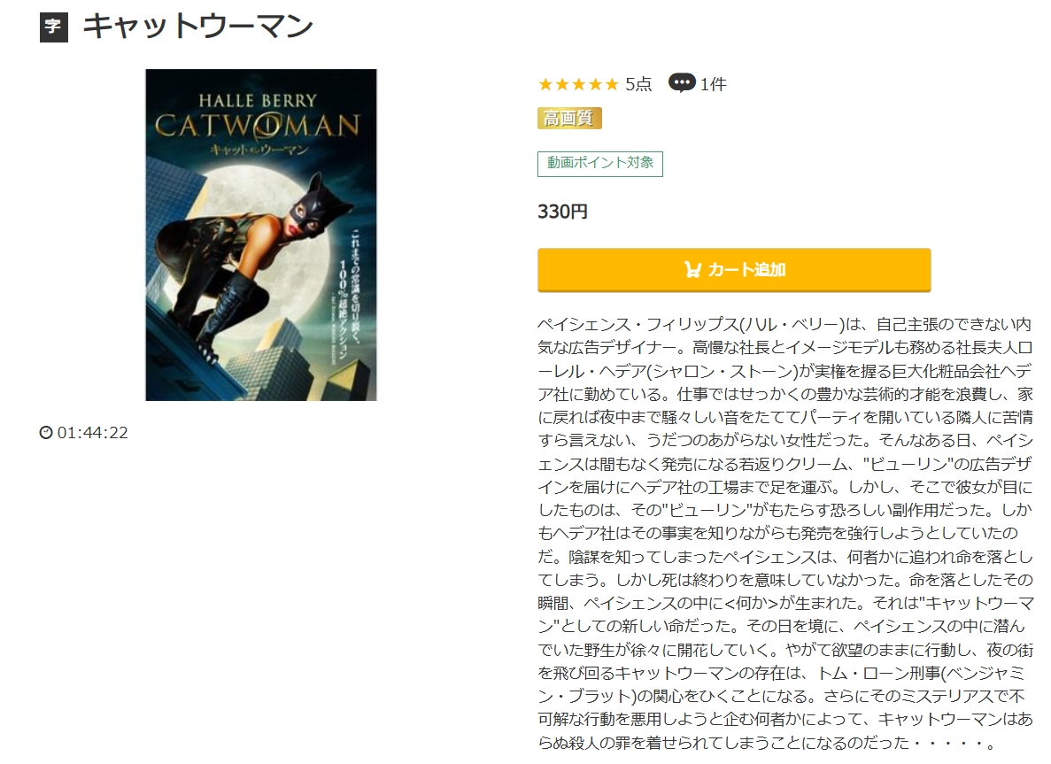Click the 330円 price text
Image resolution: width=1051 pixels, height=764 pixels.
pyautogui.click(x=562, y=212)
